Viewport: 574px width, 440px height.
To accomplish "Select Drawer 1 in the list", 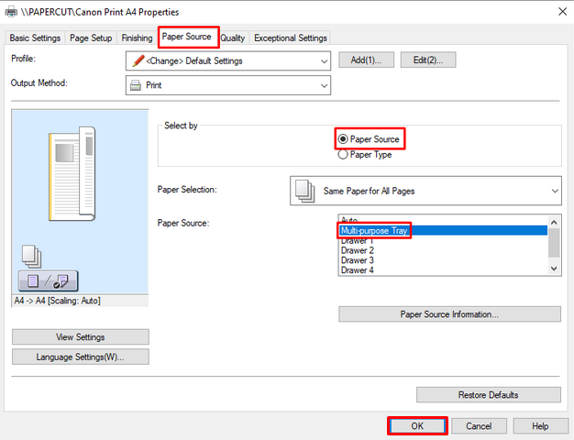I will tap(443, 241).
